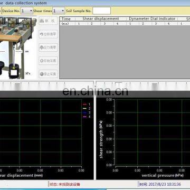
Task: Click the white value box on the hanging weight
Action: pos(14,72)
